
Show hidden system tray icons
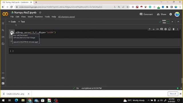tap(148, 100)
